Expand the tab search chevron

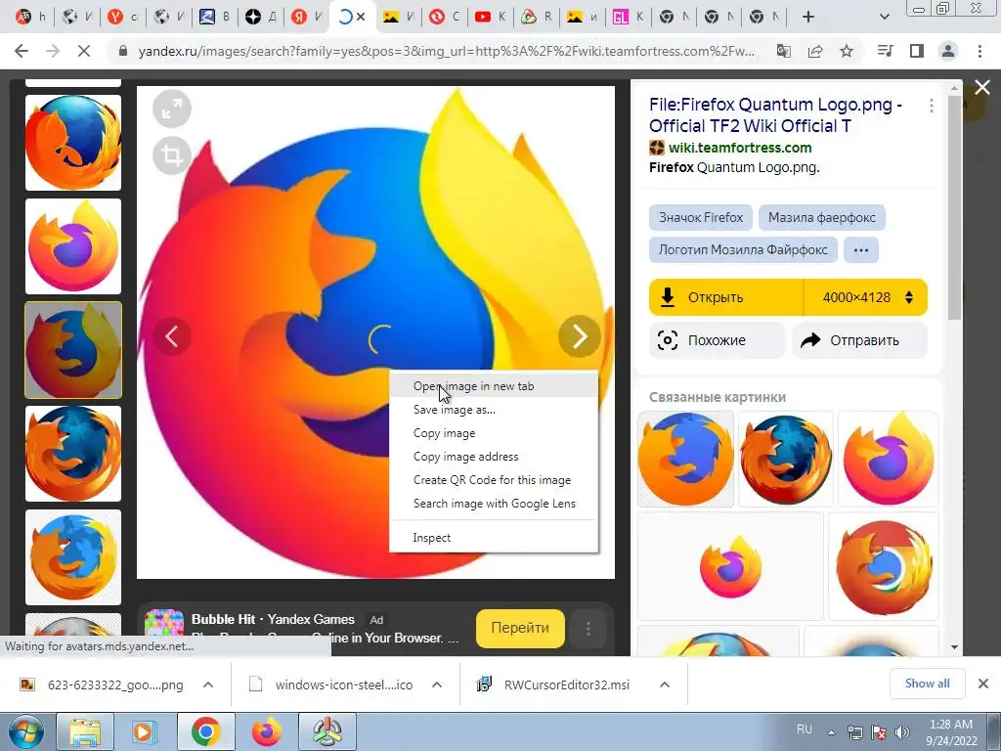[884, 18]
